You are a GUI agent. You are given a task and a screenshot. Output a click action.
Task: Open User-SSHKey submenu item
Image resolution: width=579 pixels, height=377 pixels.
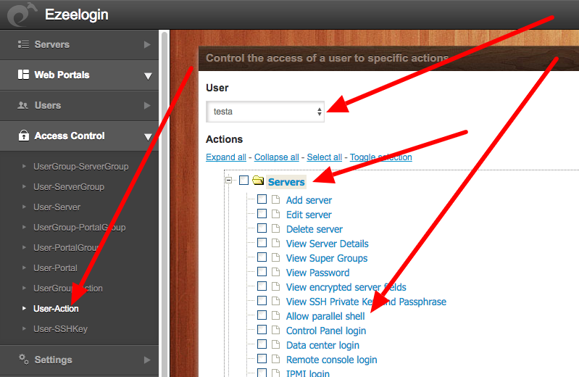tap(61, 329)
